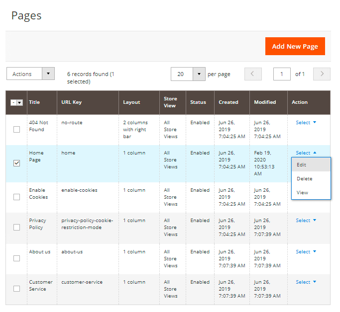This screenshot has height=312, width=340.
Task: Sort by the Modified column header
Action: (x=265, y=102)
